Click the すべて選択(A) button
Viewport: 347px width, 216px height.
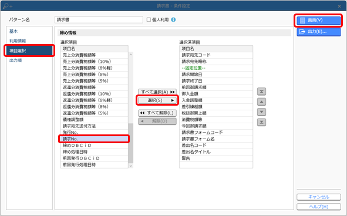tap(157, 92)
